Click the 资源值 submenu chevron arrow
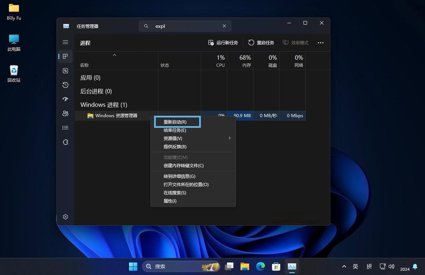 [229, 138]
